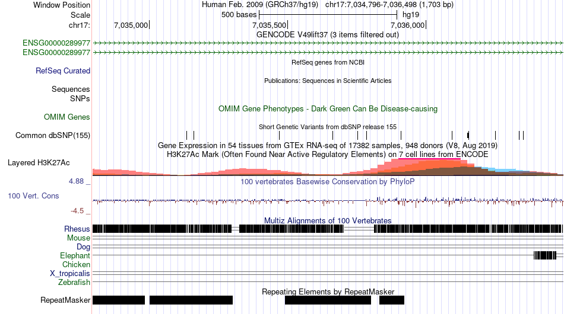Screen dimensions: 564x314
Task: Click the 7,035,000 ruler coordinate
Action: [x=131, y=25]
